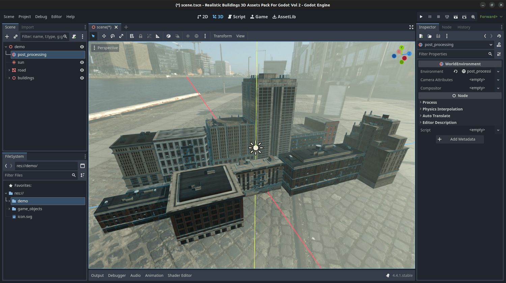Viewport: 506px width, 283px height.
Task: Toggle preview environment globe
Action: tap(197, 36)
